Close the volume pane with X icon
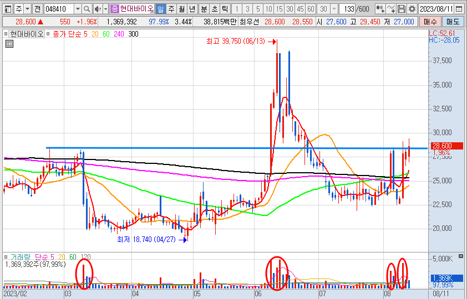 tap(461, 256)
